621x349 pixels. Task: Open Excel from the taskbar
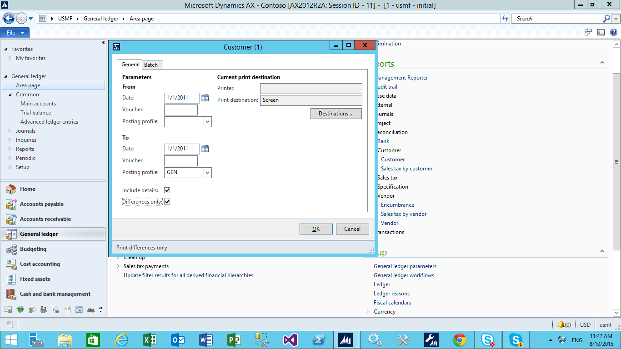pyautogui.click(x=150, y=340)
